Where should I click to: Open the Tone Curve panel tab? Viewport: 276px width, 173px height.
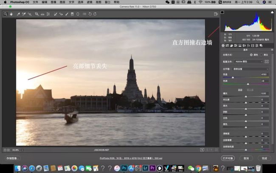(x=228, y=45)
